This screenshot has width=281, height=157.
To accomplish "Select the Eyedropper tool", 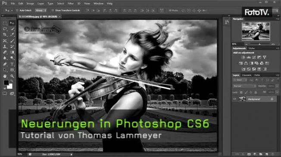I will (x=12, y=35).
